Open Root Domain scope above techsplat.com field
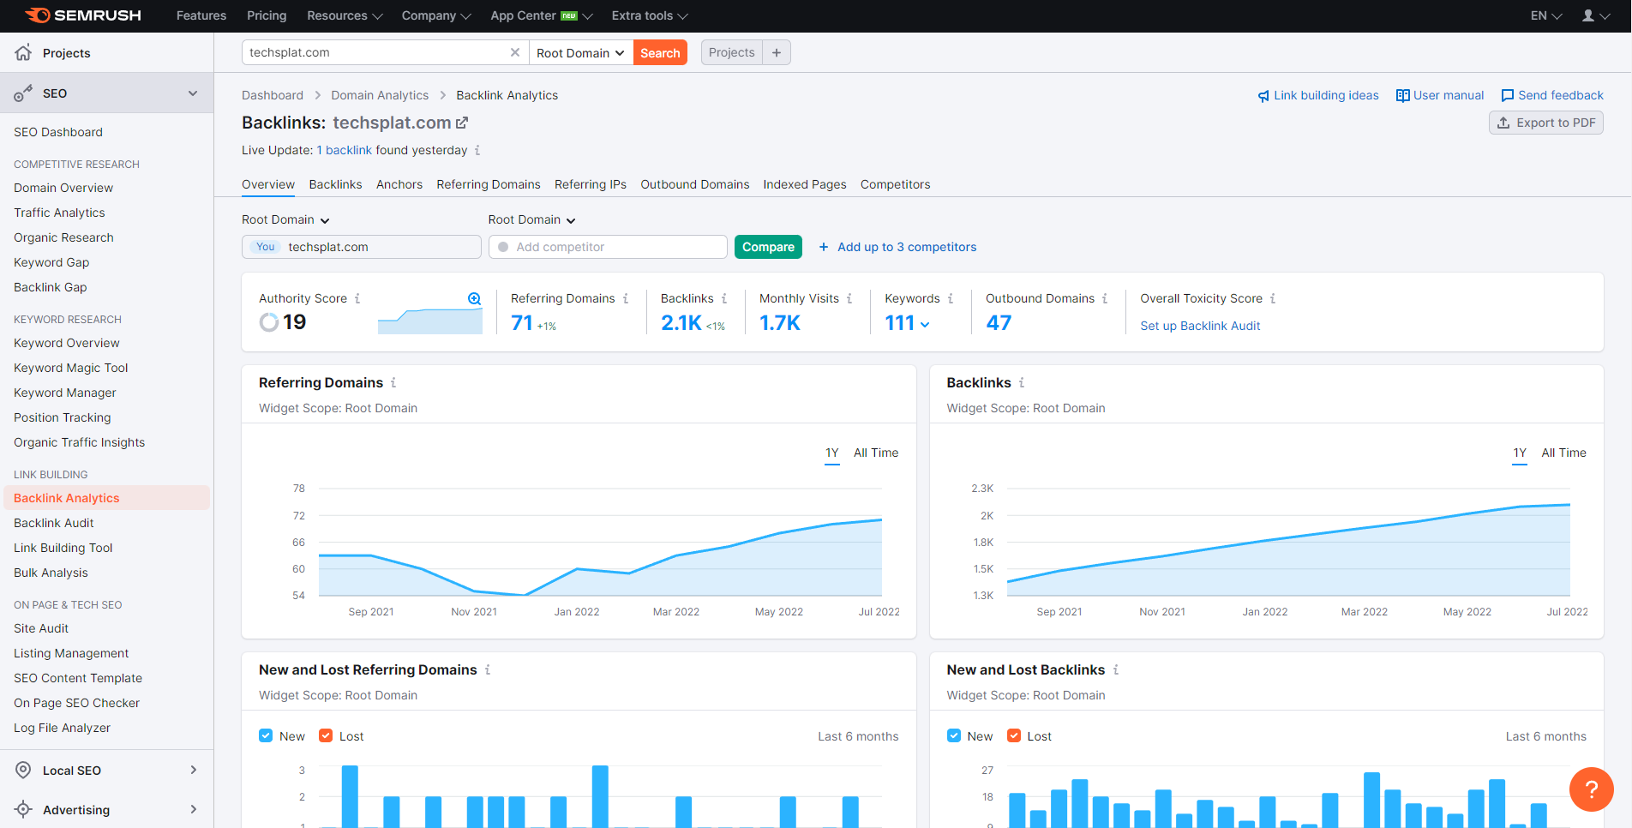This screenshot has height=828, width=1632. coord(285,219)
